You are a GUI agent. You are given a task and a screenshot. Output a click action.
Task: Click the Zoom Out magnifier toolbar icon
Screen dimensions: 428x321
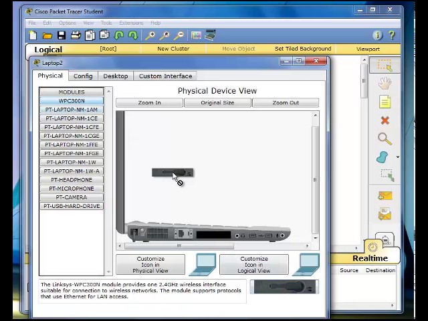179,35
